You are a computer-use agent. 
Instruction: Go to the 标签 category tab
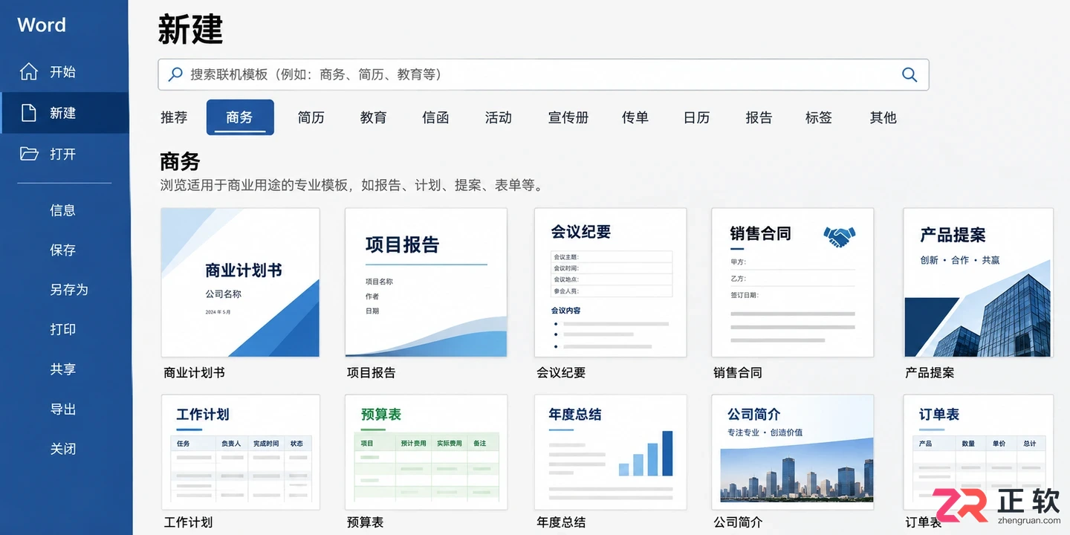coord(819,117)
